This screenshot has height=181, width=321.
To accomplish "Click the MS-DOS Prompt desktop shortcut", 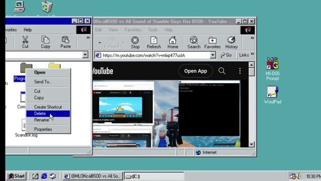I will [x=272, y=69].
